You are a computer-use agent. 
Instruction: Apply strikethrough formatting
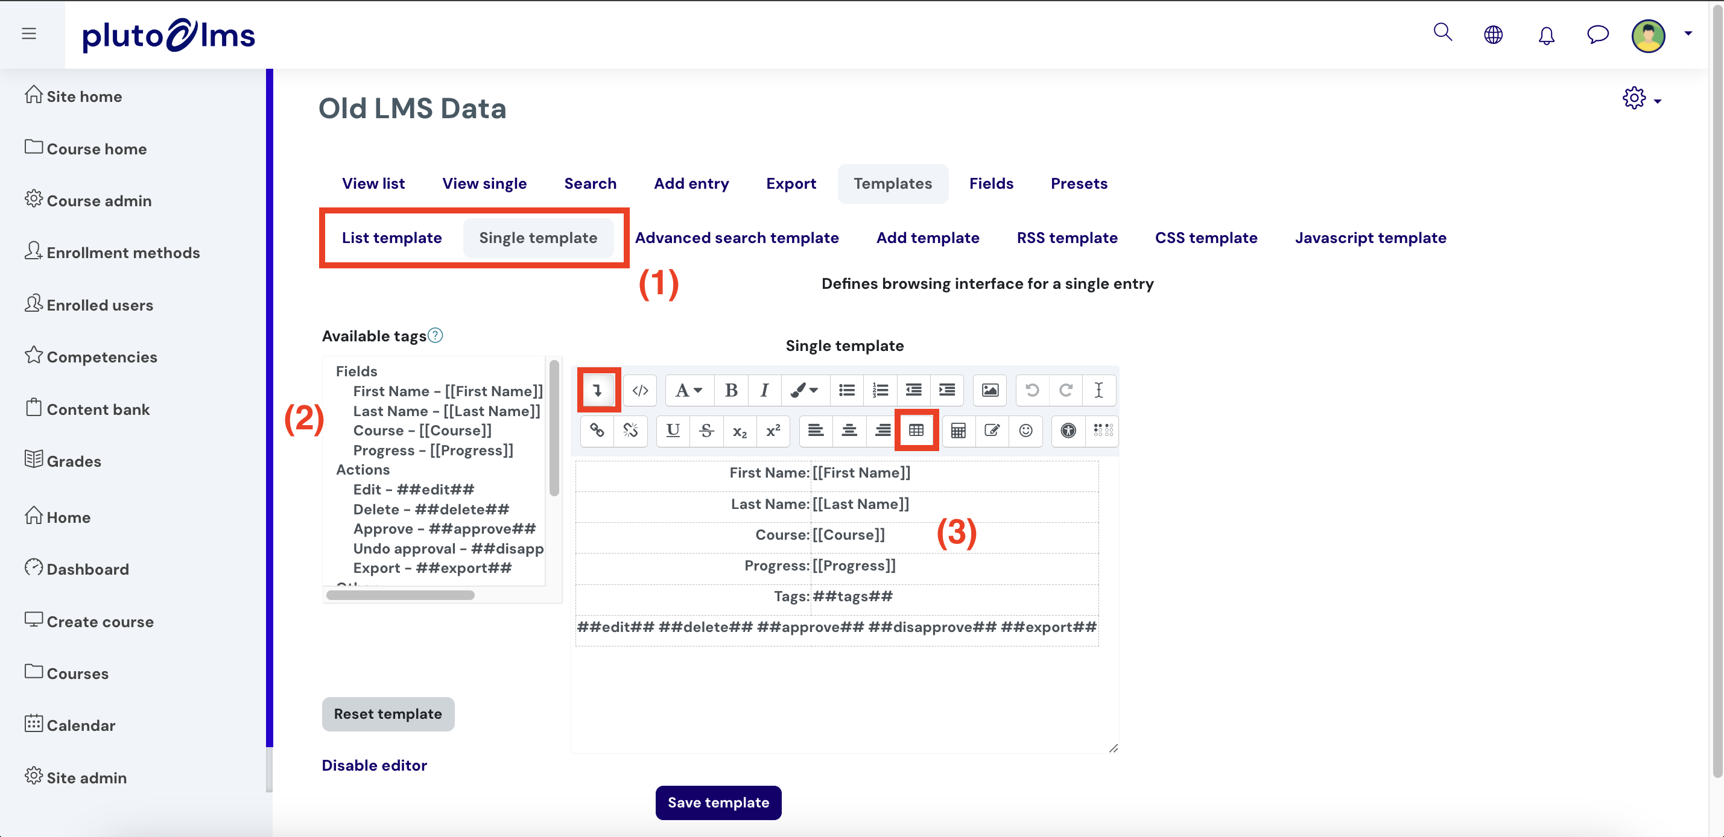(x=707, y=431)
